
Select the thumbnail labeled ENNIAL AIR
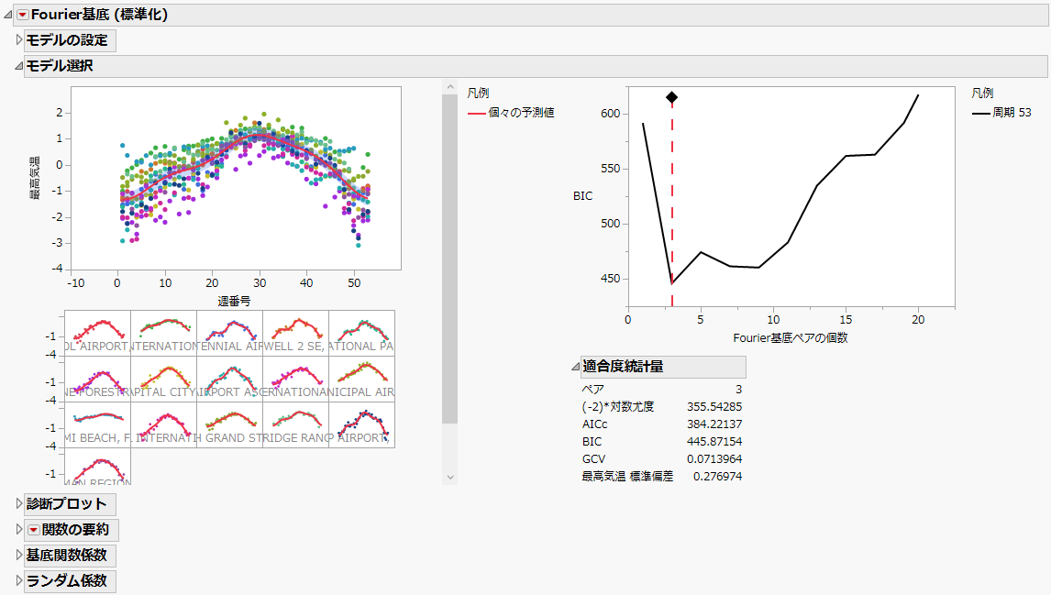(x=230, y=333)
